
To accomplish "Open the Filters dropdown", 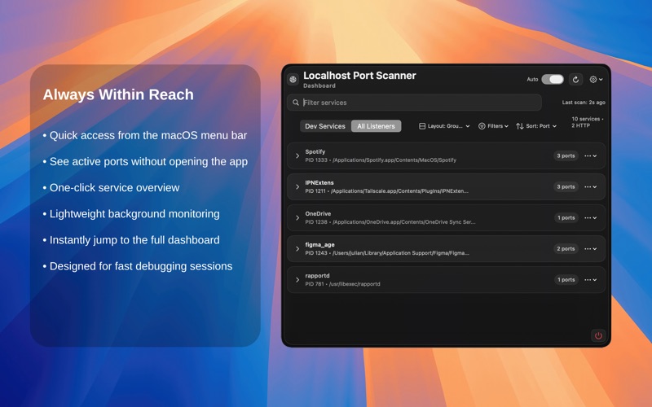I will coord(493,126).
